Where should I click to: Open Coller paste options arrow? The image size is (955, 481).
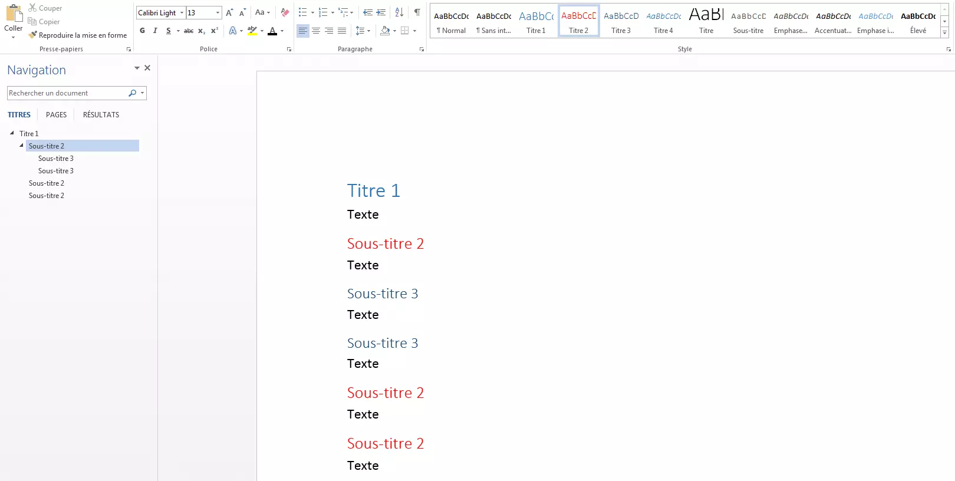click(x=13, y=37)
